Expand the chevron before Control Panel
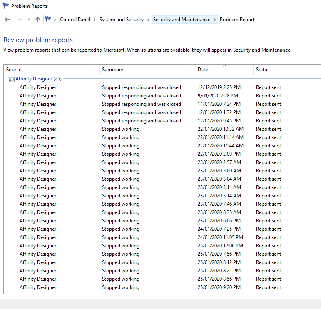This screenshot has height=309, width=321. [55, 20]
